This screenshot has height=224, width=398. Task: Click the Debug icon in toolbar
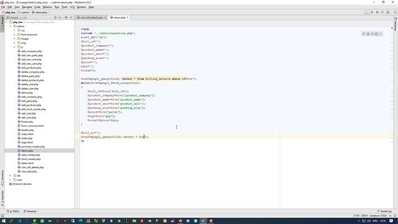377,12
